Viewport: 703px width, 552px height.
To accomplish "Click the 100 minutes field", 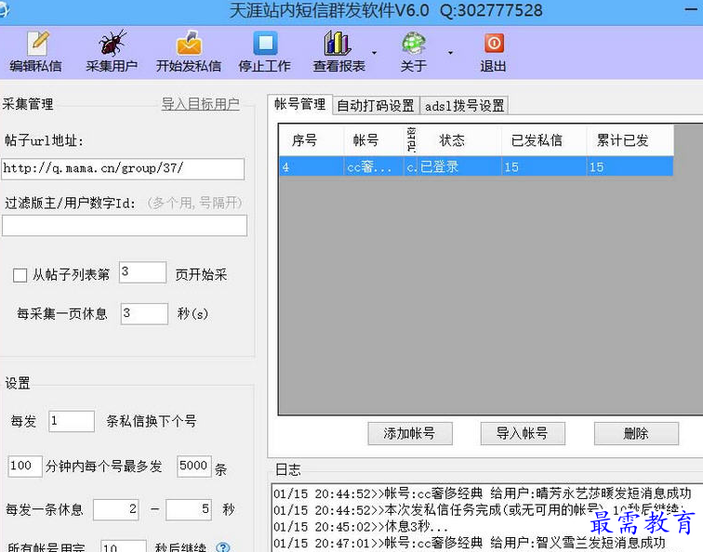I will click(x=25, y=467).
